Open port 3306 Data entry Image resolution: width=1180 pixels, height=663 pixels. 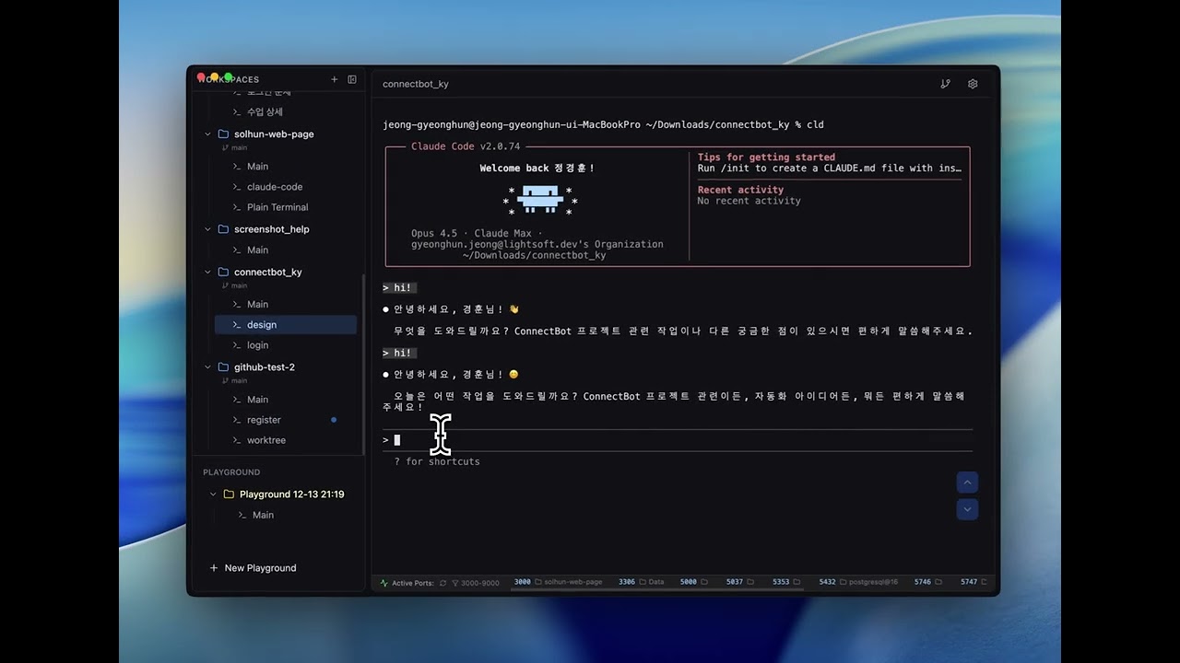(x=641, y=582)
